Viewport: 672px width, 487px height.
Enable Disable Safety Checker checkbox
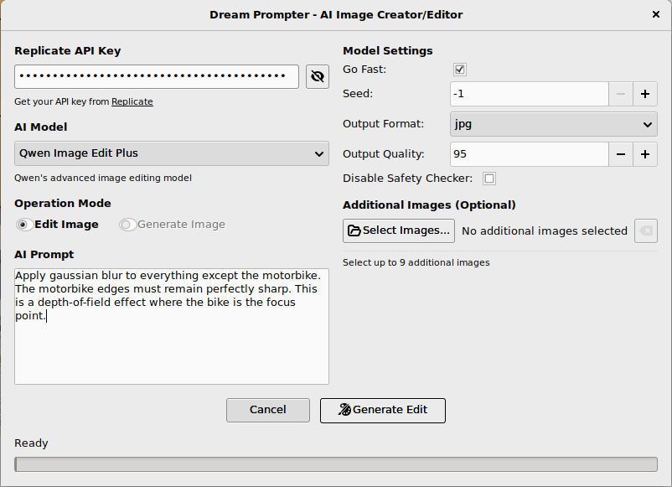point(489,179)
